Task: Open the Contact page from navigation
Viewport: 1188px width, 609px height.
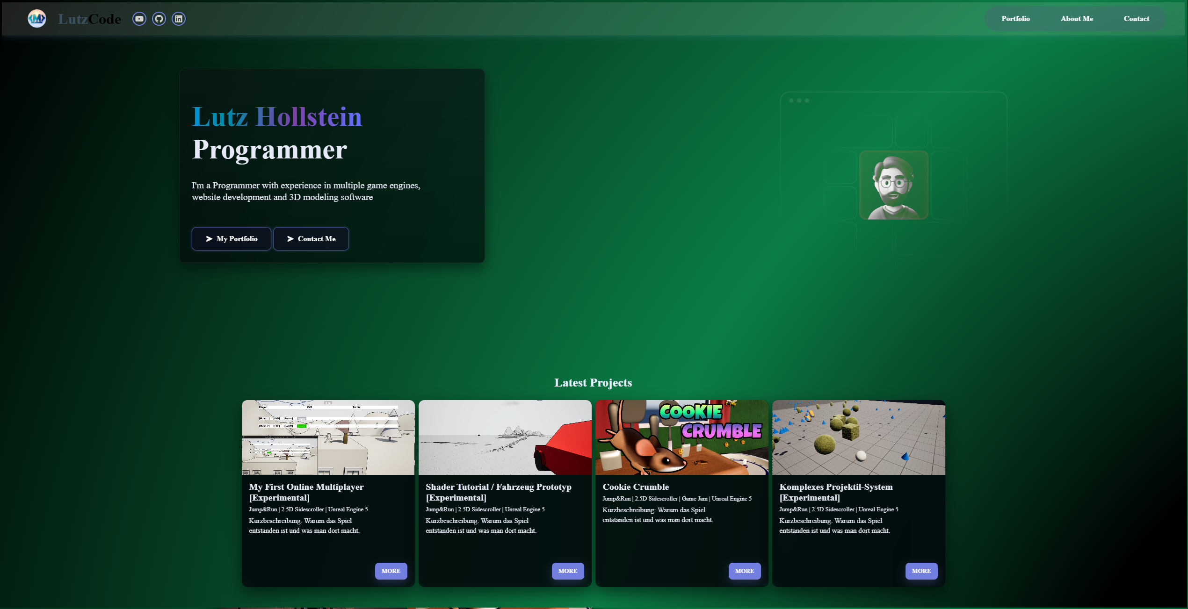Action: point(1137,19)
